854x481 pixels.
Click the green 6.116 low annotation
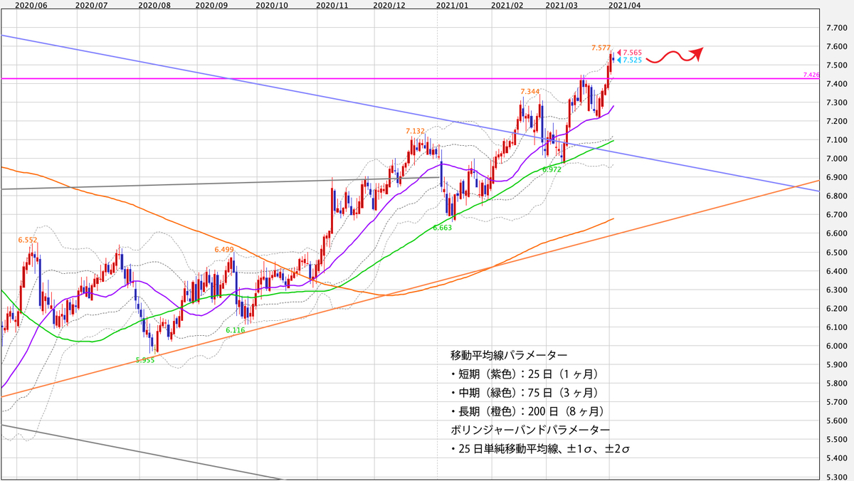click(x=236, y=331)
